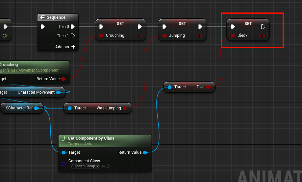Click the Crouching boolean output pin
The height and width of the screenshot is (182, 302).
[x=139, y=35]
